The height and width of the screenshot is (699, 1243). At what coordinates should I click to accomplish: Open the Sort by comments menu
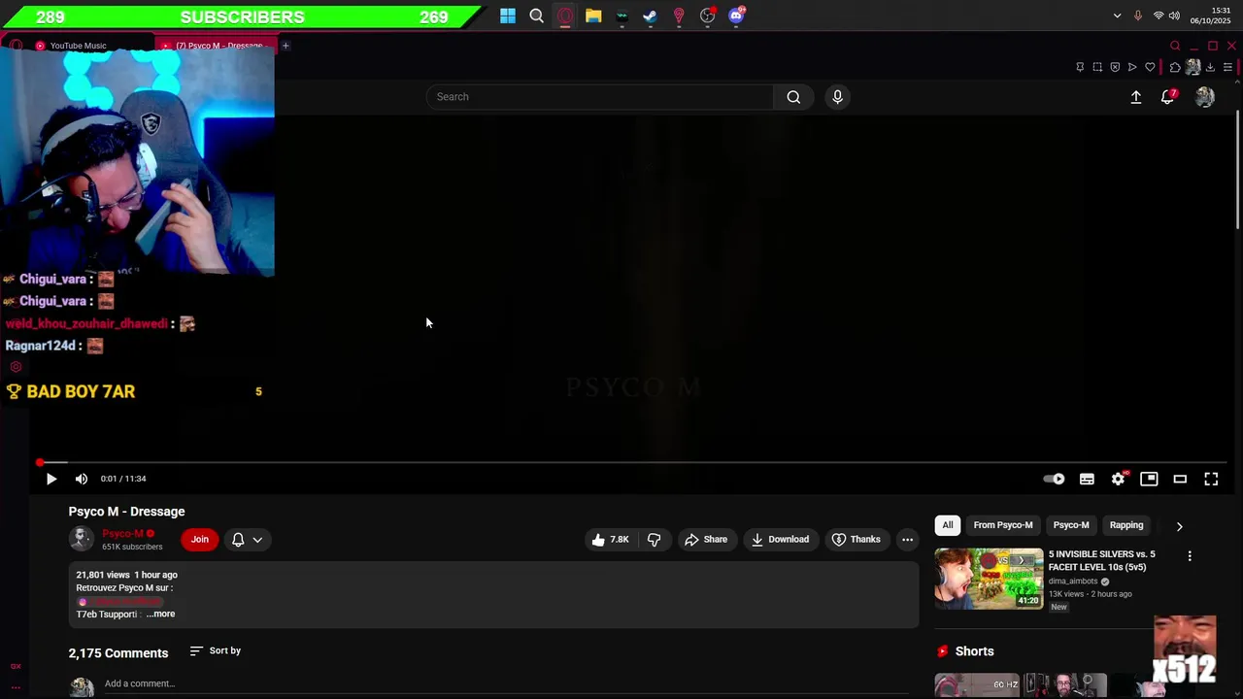pos(216,650)
